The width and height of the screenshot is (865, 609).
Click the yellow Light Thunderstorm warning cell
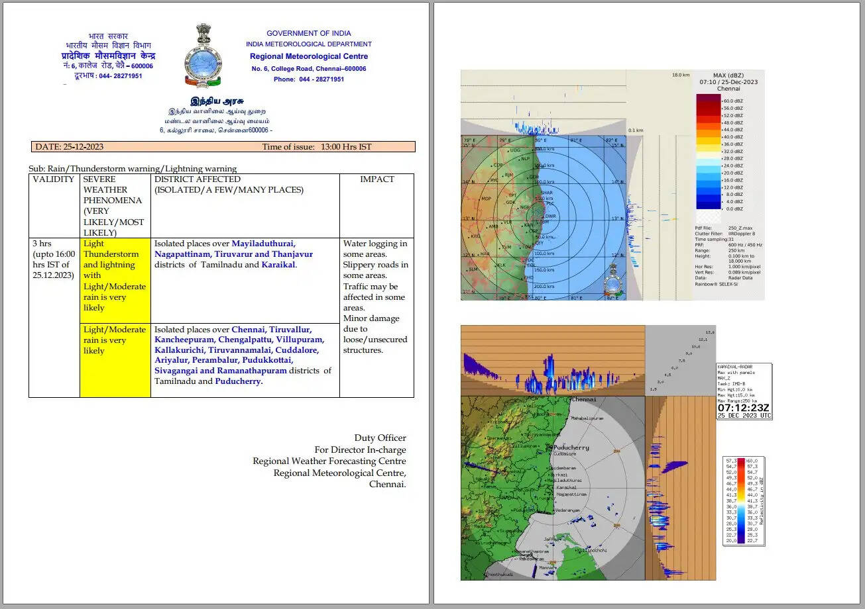tap(115, 275)
